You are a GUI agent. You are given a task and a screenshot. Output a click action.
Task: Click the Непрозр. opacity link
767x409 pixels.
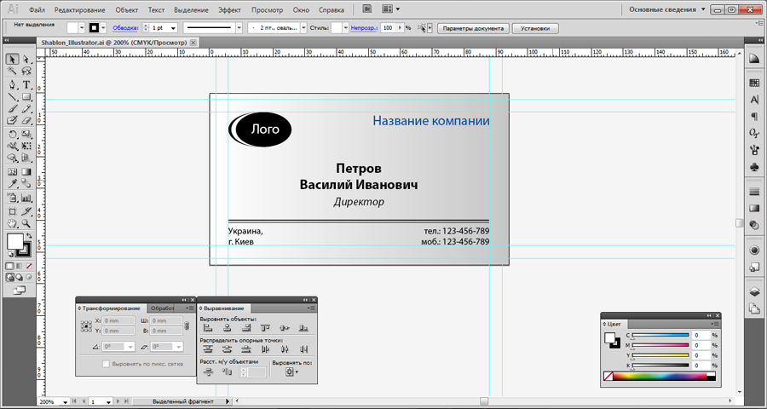tap(363, 28)
